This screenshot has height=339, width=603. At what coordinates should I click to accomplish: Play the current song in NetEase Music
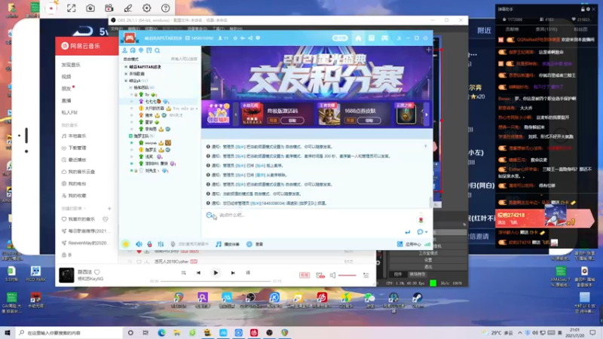click(216, 273)
